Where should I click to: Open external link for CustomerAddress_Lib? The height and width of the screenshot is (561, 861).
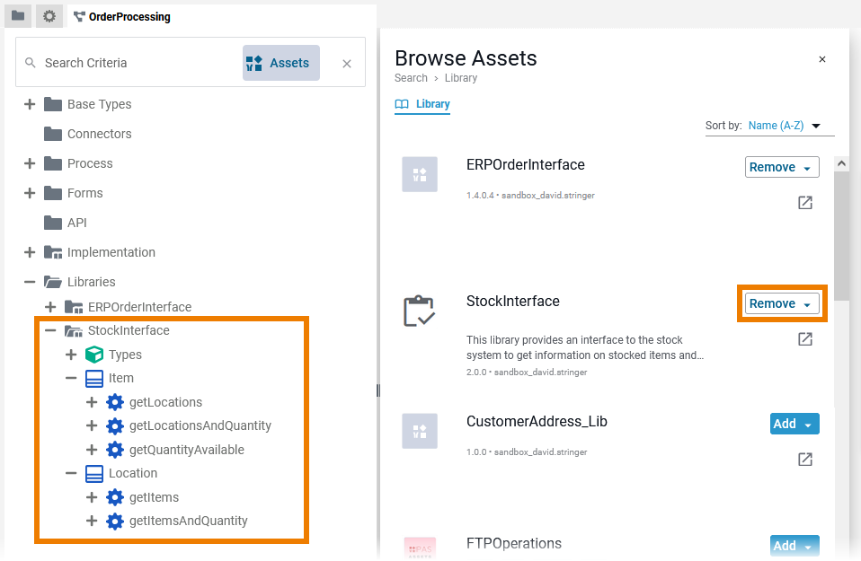point(805,460)
